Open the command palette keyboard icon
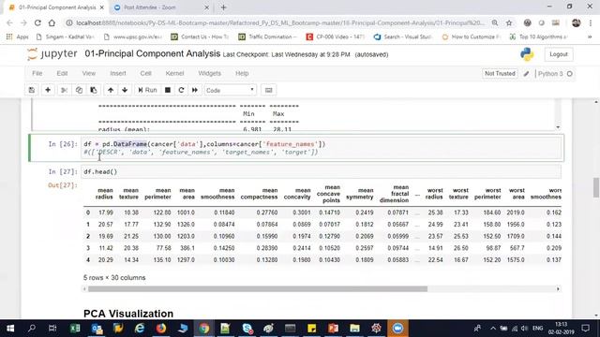Image resolution: width=600 pixels, height=337 pixels. click(x=269, y=90)
